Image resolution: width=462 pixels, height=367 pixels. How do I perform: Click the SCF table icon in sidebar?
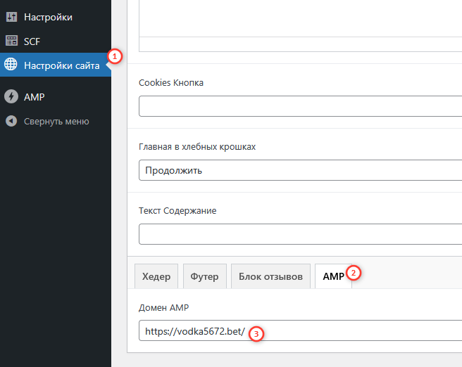11,41
